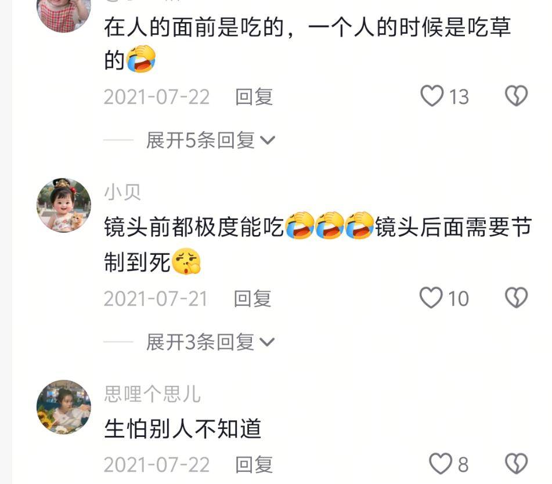Like 思哩个思儿's comment with 8 likes
Screen dimensions: 552x484
point(441,464)
